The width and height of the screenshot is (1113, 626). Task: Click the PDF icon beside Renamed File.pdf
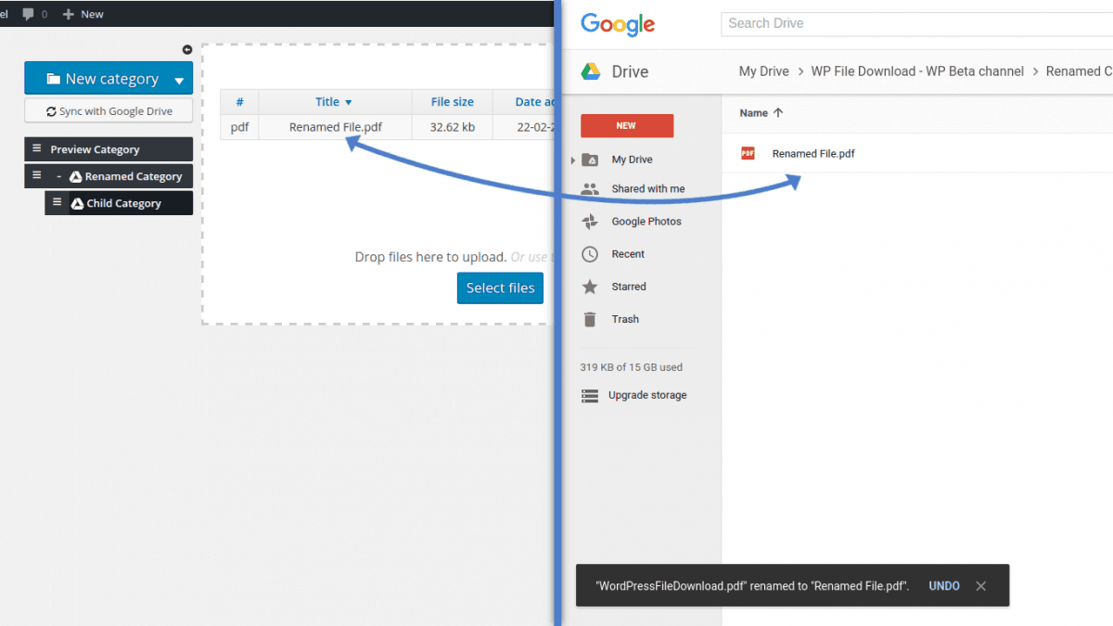[748, 154]
